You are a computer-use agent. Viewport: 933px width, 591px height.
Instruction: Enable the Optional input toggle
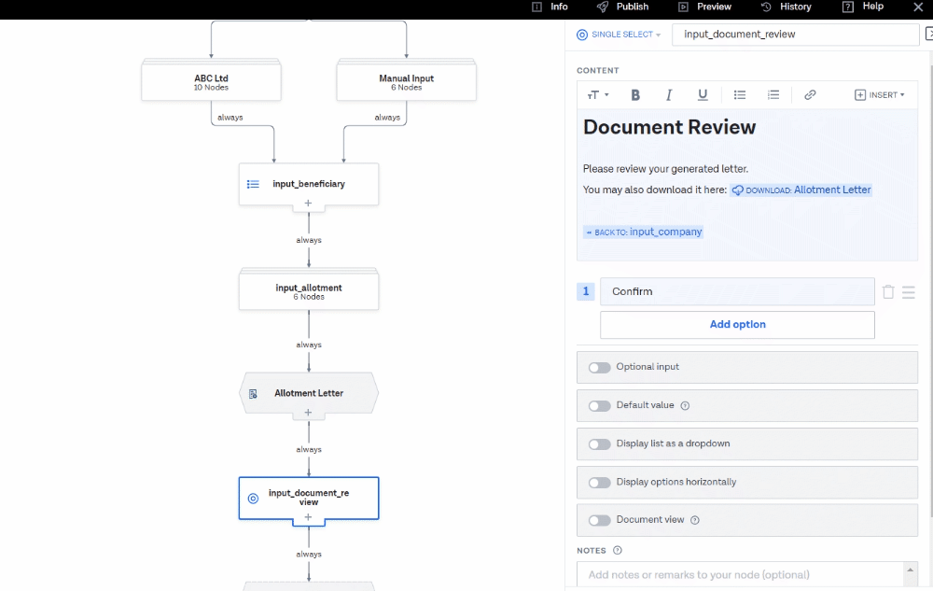(x=599, y=368)
